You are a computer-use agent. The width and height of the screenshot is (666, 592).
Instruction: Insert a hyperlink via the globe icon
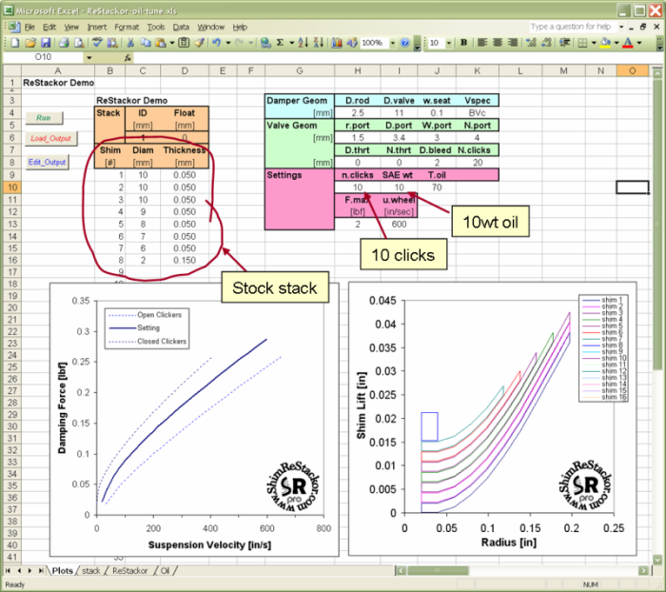coord(265,43)
